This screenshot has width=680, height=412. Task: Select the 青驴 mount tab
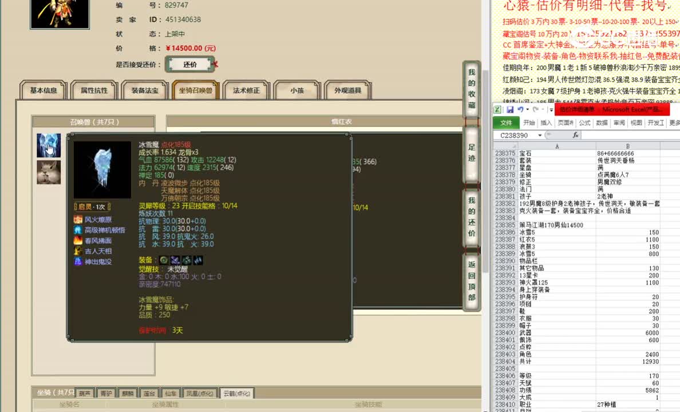tap(106, 393)
